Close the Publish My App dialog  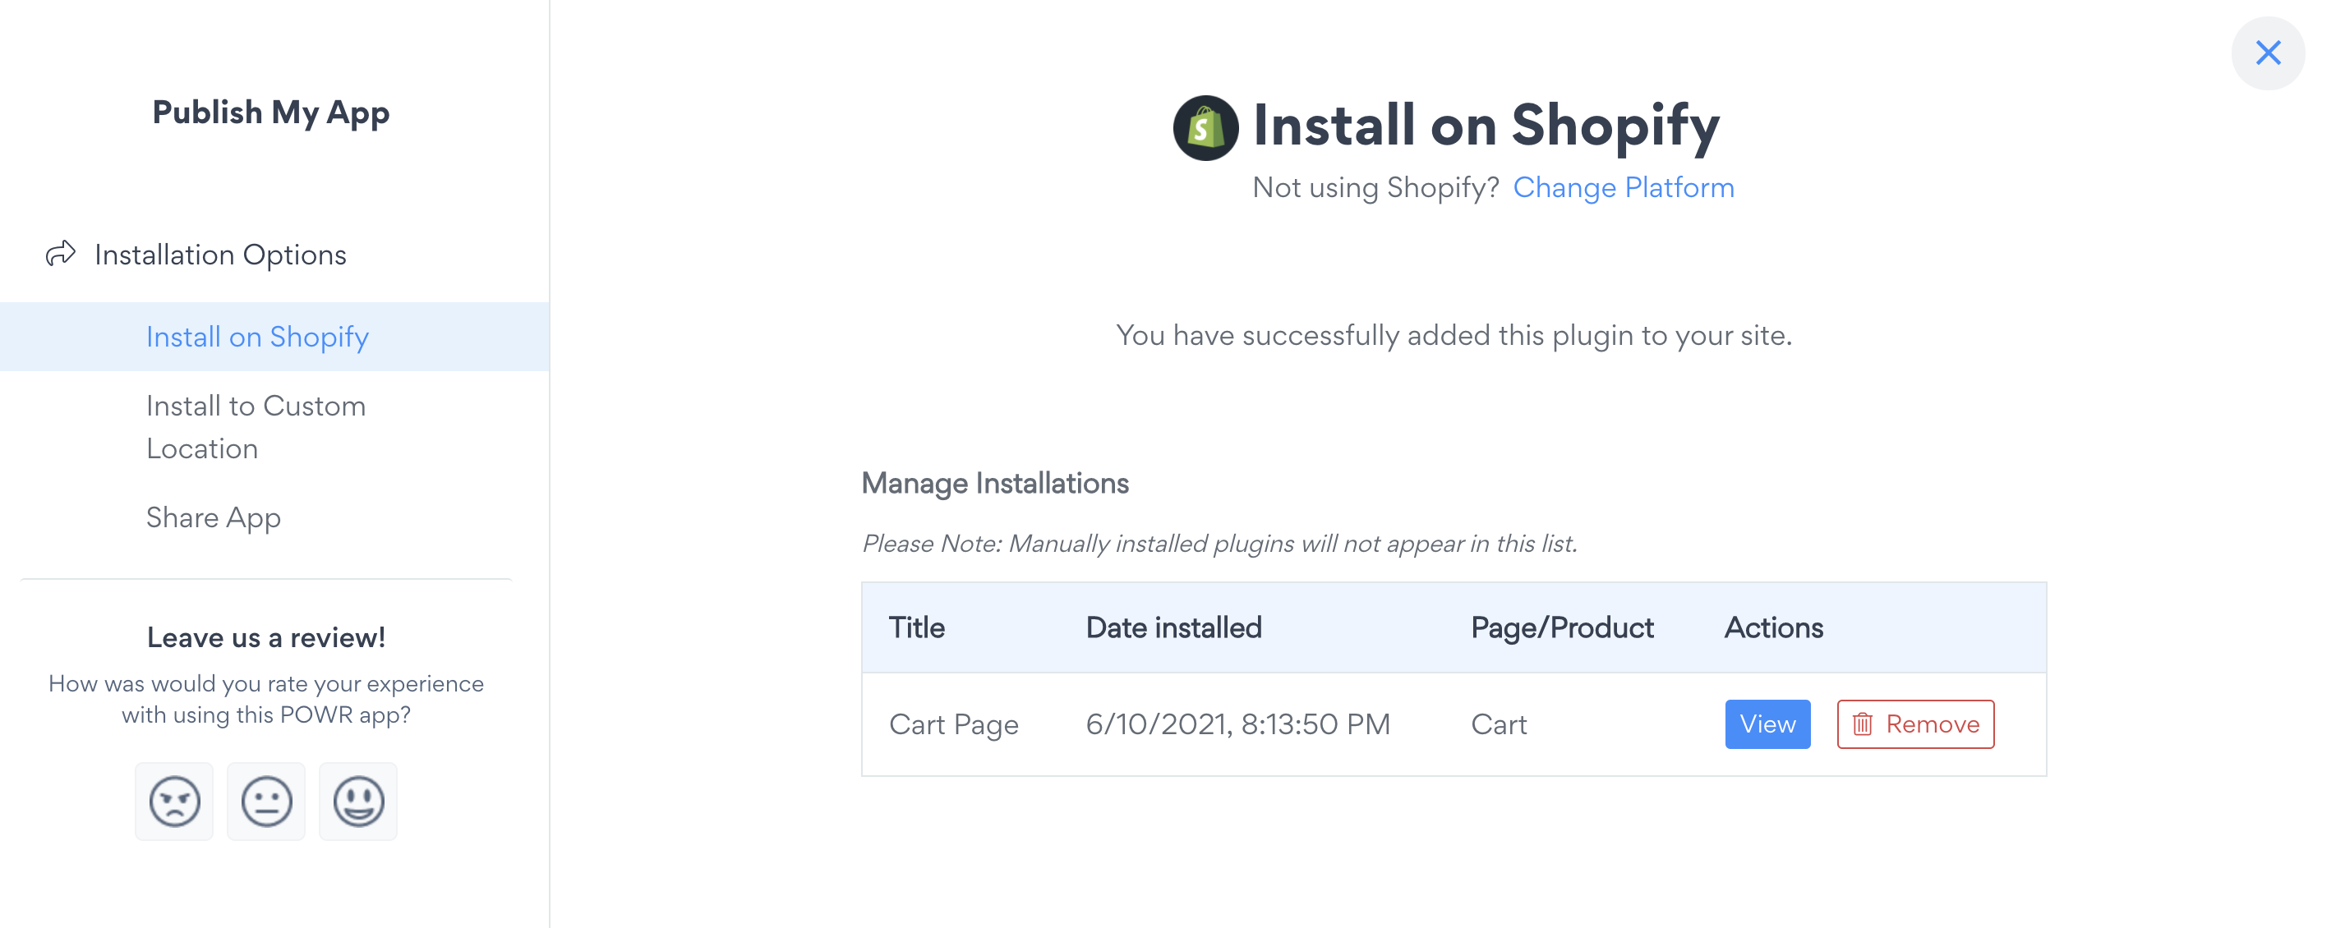pos(2267,53)
